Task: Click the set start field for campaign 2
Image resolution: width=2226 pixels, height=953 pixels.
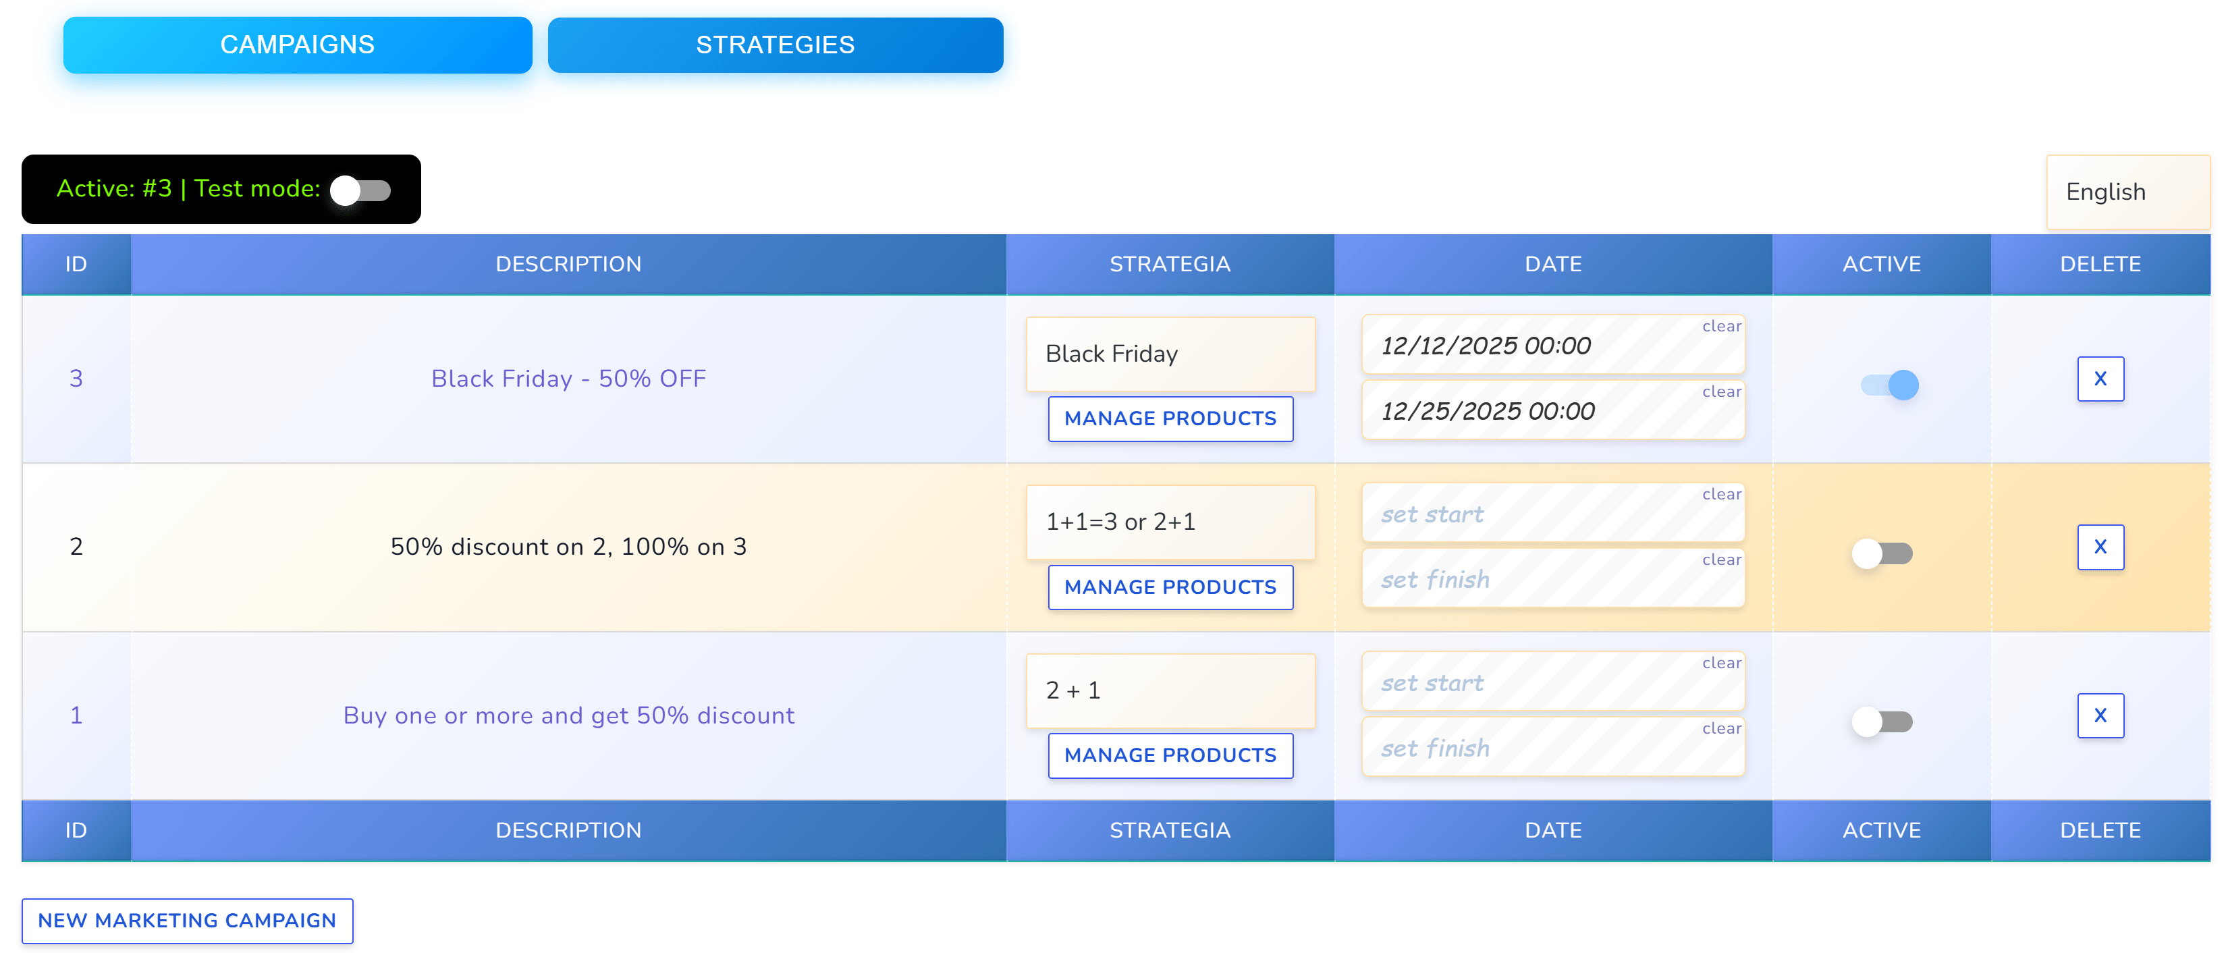Action: [x=1538, y=513]
